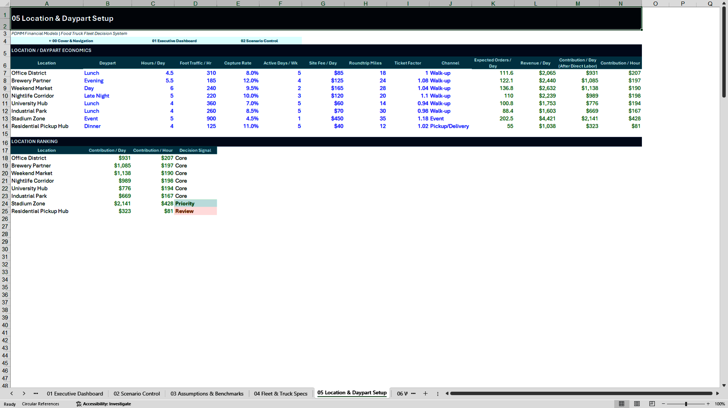Go to previous sheet tab arrow
The image size is (728, 408).
coord(12,394)
